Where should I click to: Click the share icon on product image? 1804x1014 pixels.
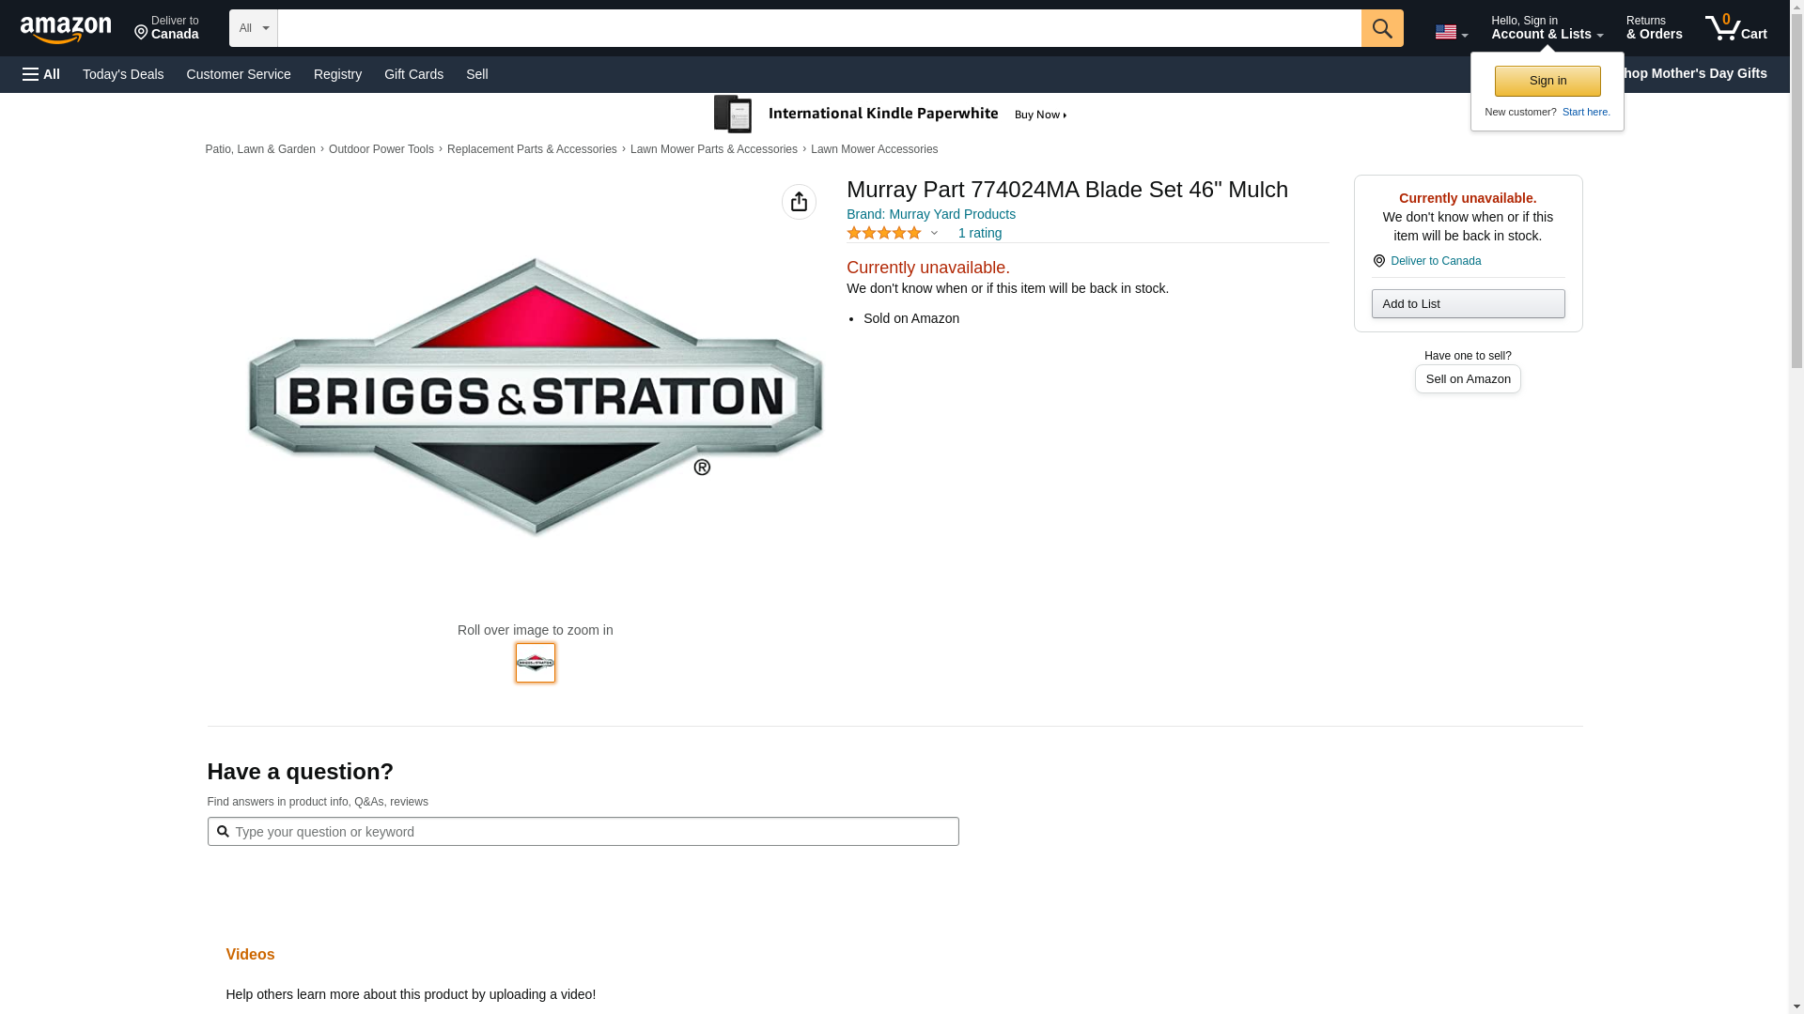(x=799, y=202)
